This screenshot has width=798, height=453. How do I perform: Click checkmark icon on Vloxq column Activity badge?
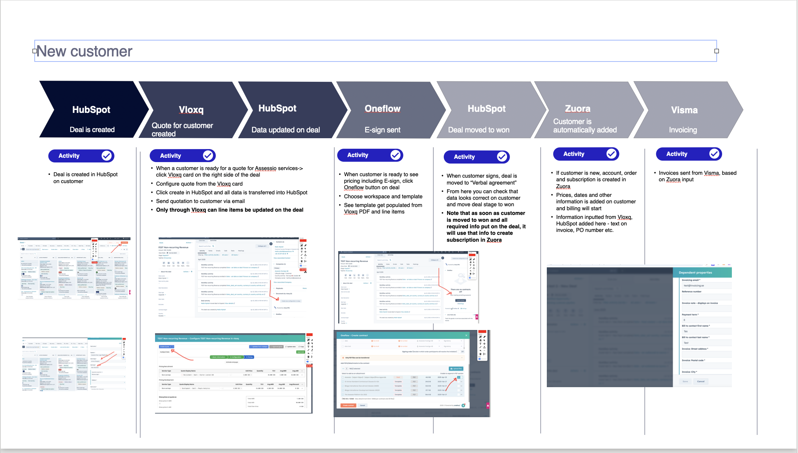[208, 156]
